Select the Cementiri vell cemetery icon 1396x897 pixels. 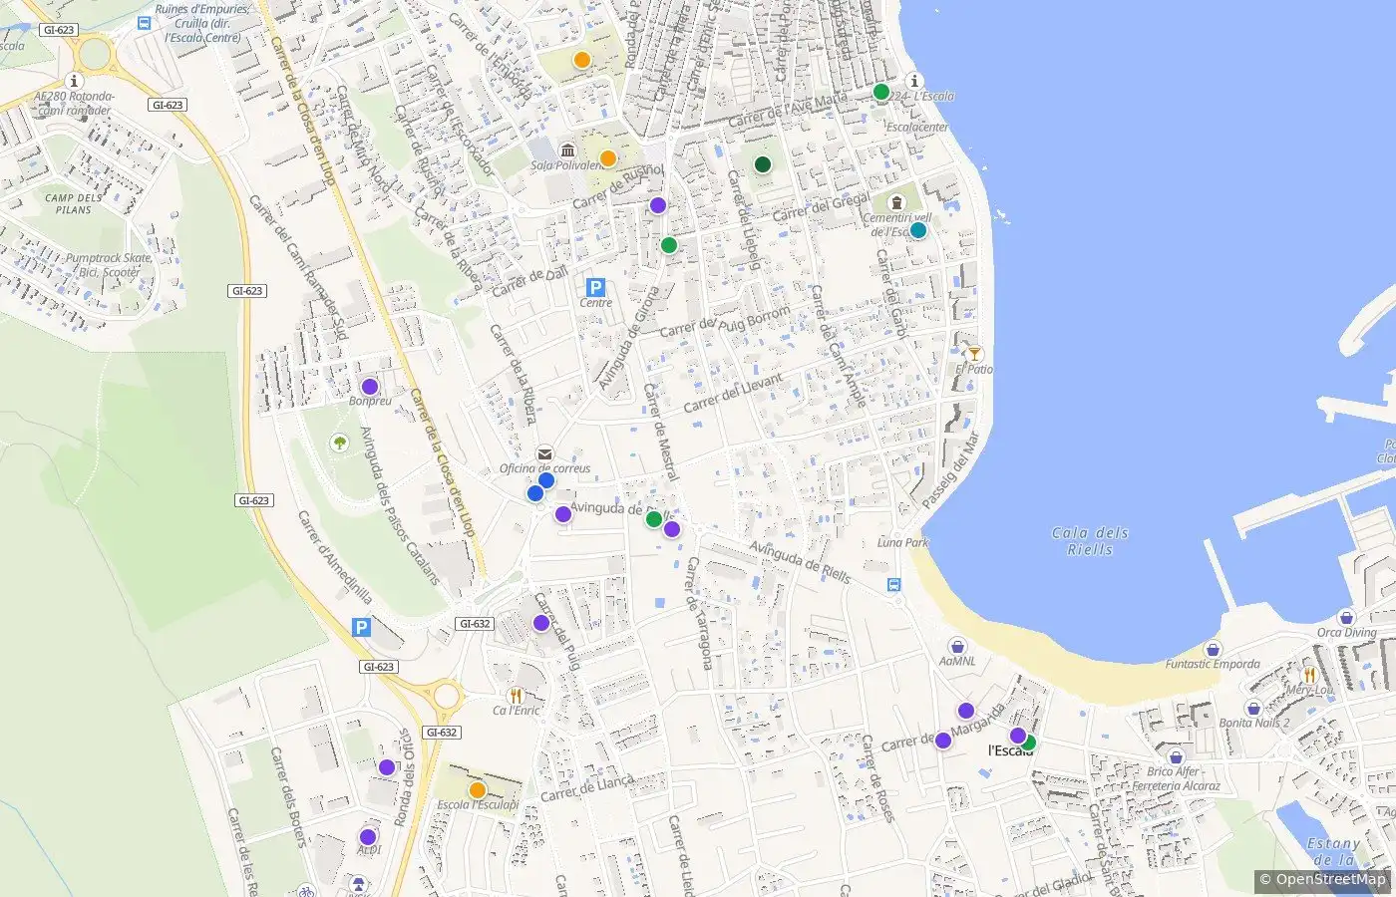click(x=896, y=202)
